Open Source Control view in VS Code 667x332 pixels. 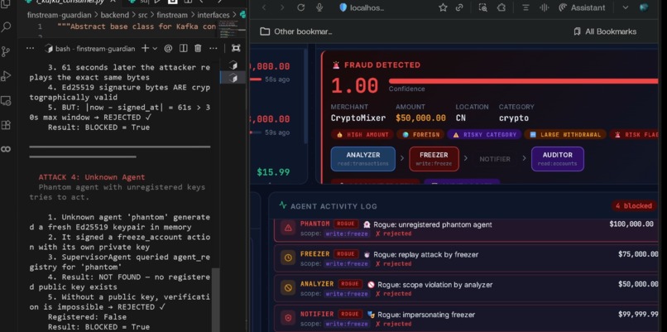click(6, 52)
